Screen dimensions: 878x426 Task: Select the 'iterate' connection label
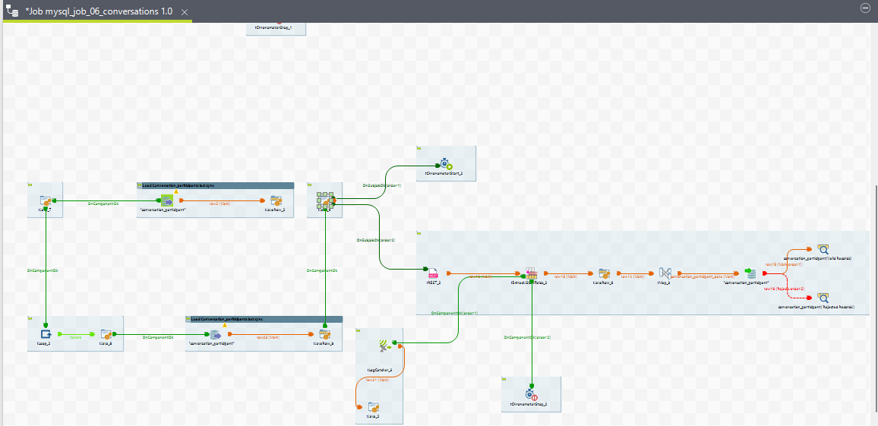tap(75, 335)
